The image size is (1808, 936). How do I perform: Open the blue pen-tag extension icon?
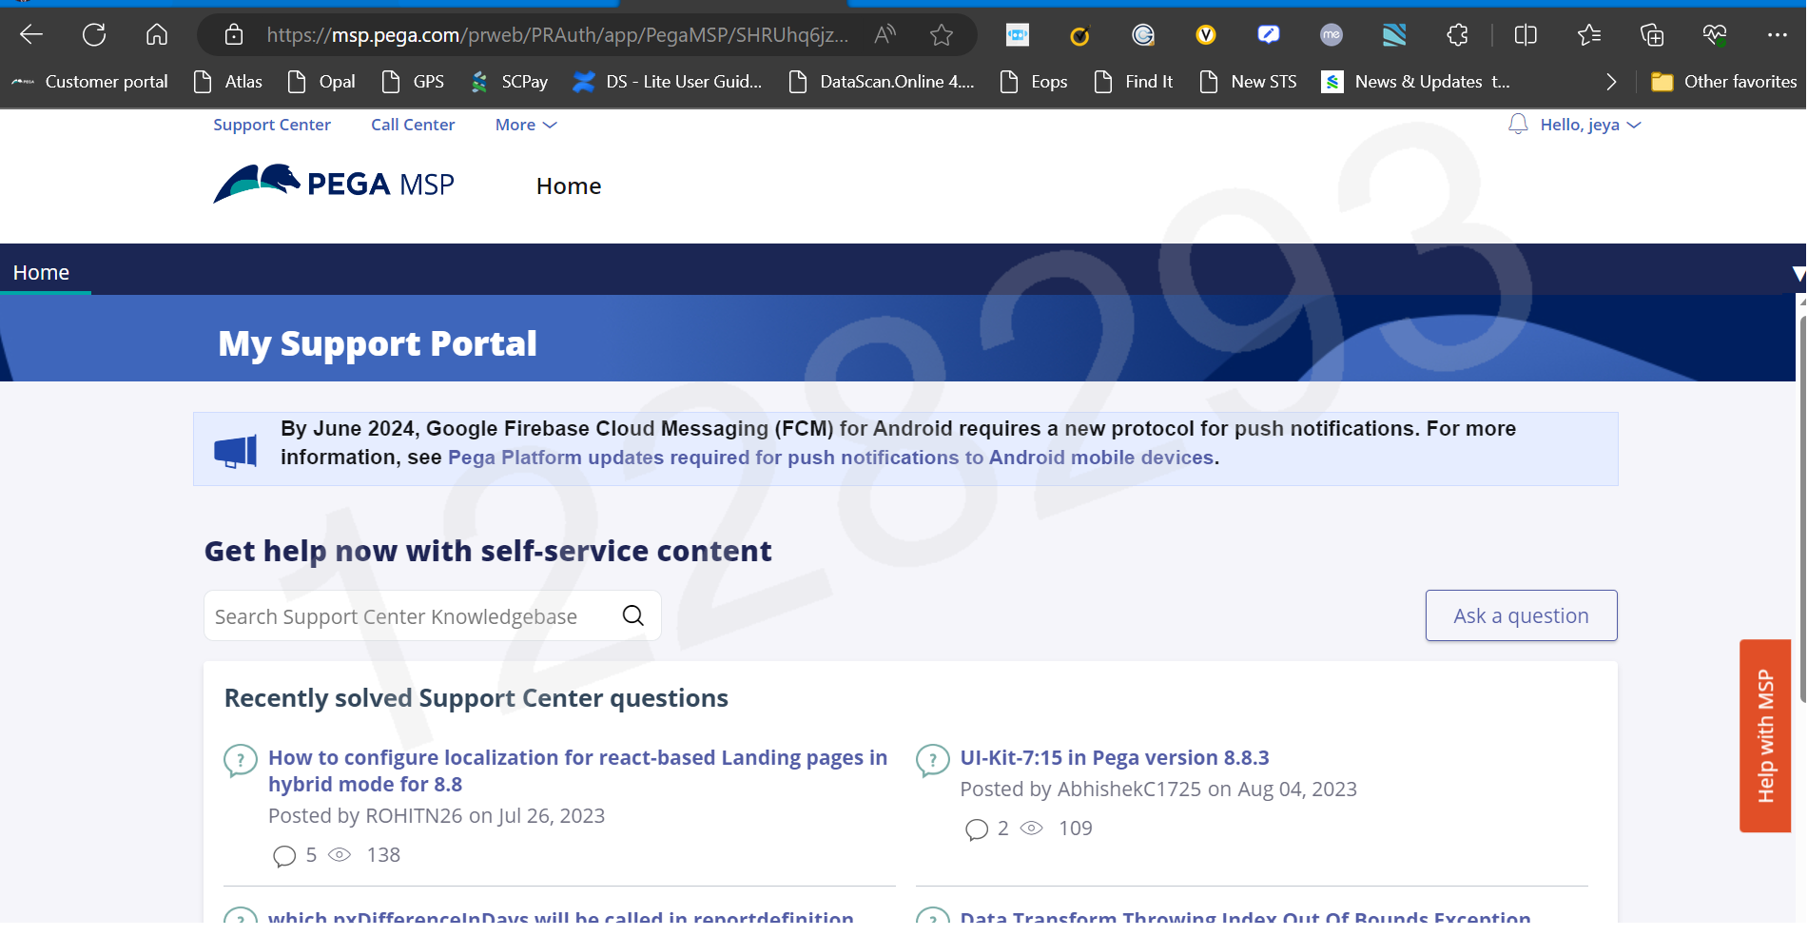(1269, 35)
